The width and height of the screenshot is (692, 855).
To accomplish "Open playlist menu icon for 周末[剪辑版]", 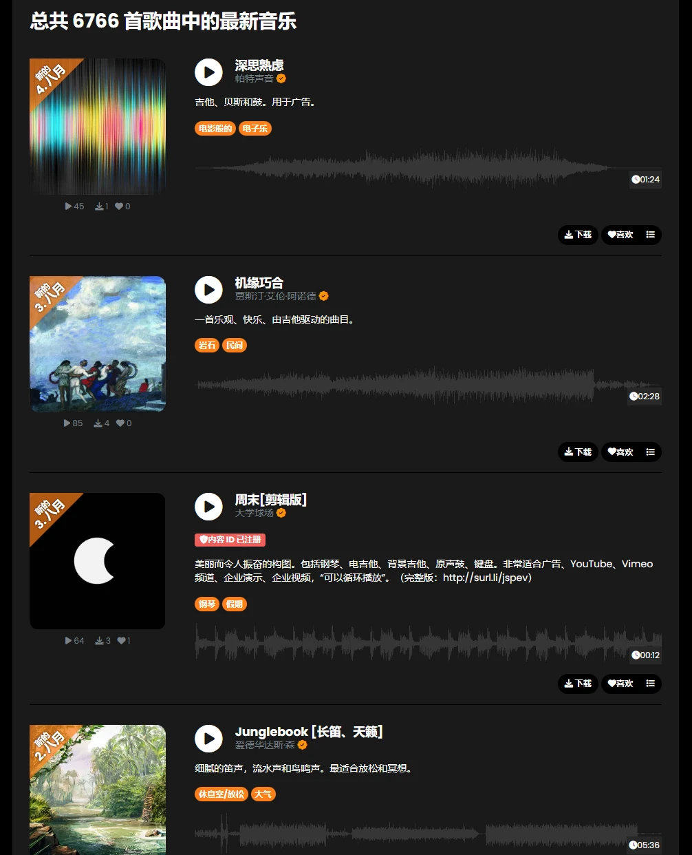I will point(650,684).
